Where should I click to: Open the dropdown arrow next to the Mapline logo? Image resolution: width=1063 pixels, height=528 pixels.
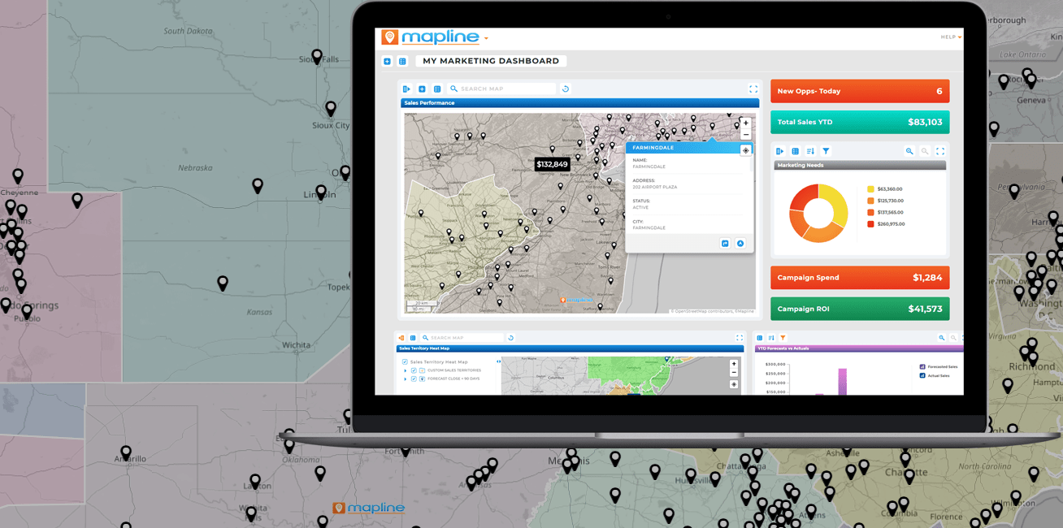pos(486,37)
